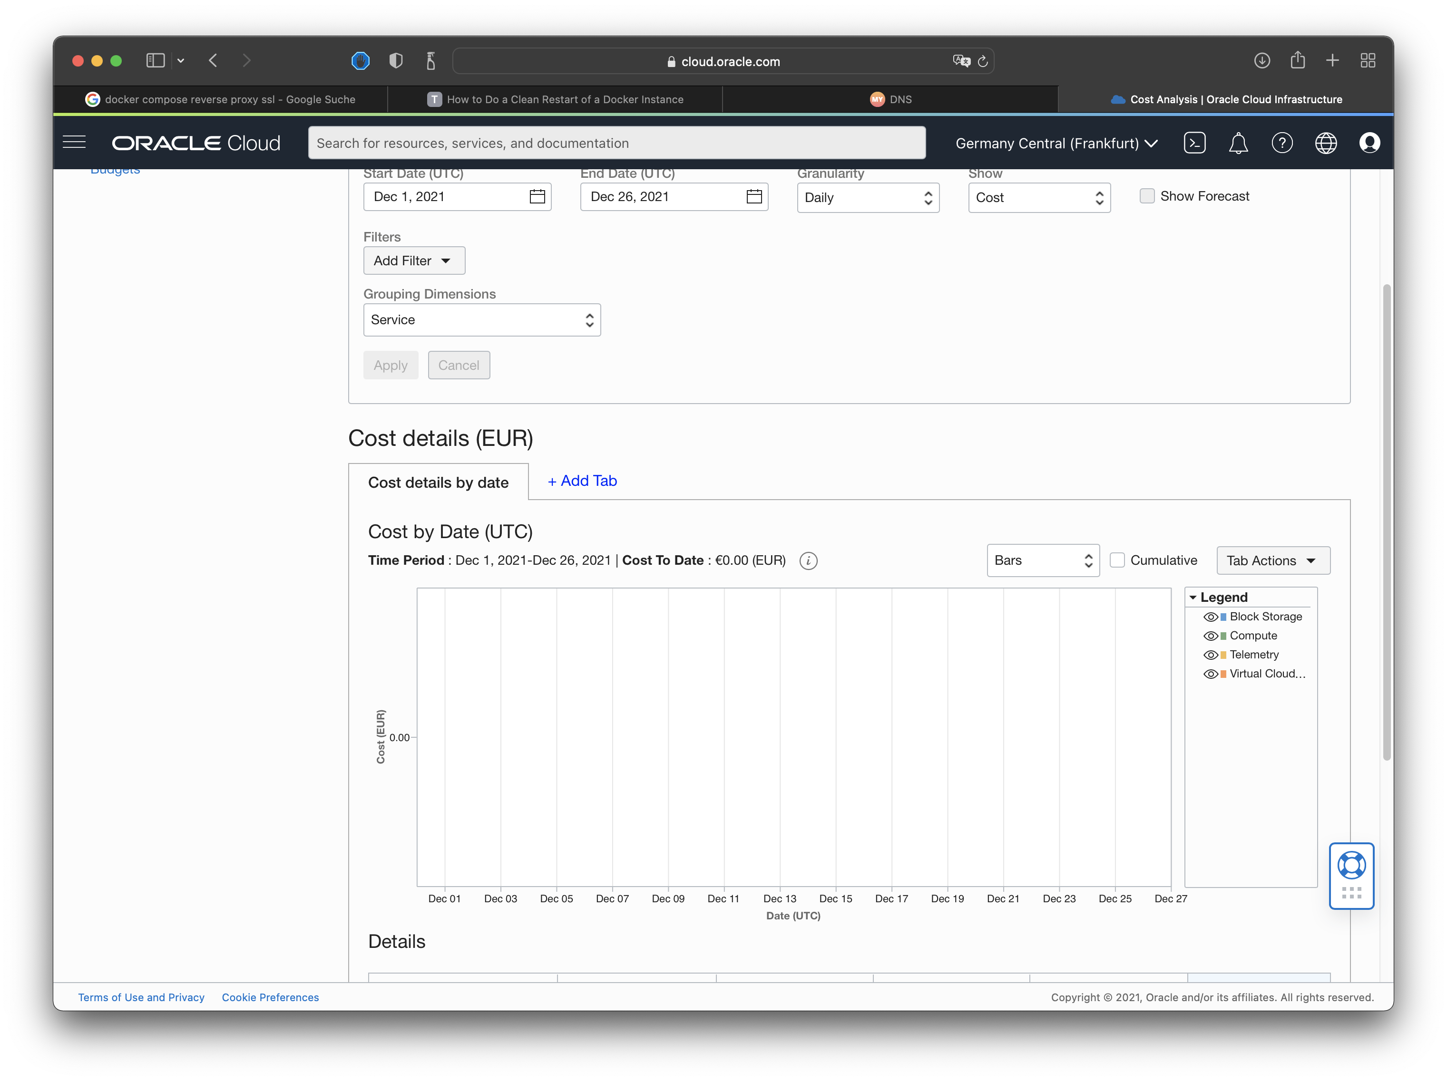Open Safari sidebar options chevron
The image size is (1447, 1081).
[181, 61]
